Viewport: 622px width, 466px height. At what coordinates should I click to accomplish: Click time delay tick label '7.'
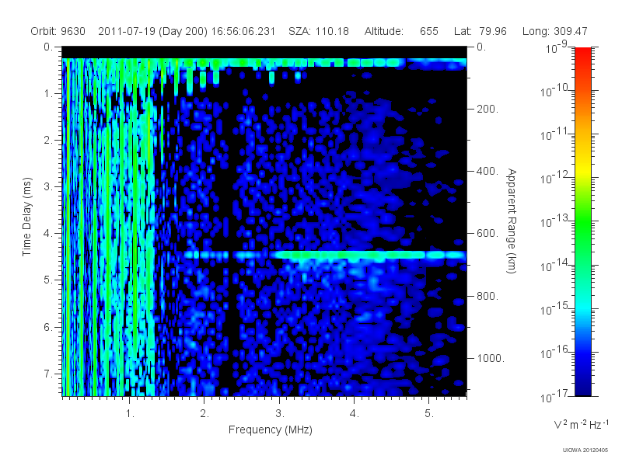[48, 374]
